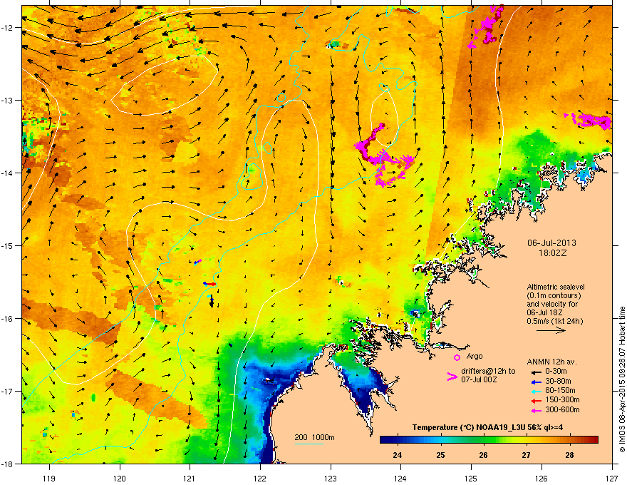Click the 'Argo' legend label
Screen dimensions: 627x485
[475, 356]
